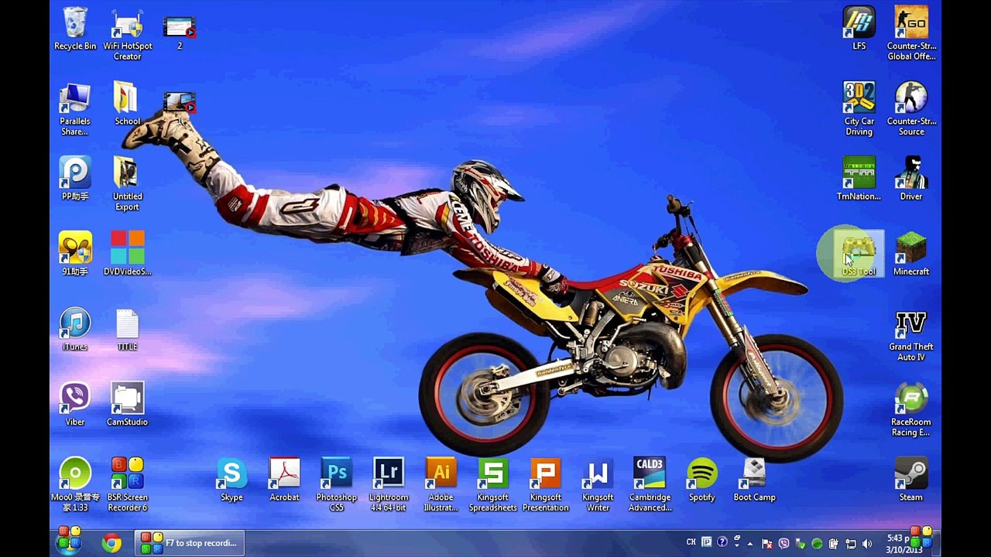Click the 'F7 to stop recording' taskbar button

pos(190,543)
